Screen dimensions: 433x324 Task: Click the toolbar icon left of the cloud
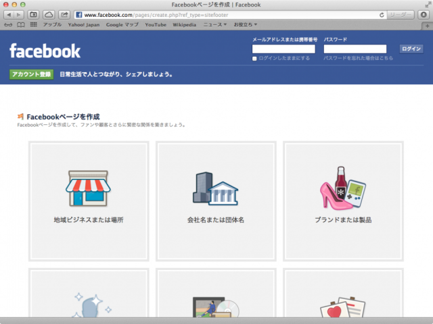tap(33, 15)
